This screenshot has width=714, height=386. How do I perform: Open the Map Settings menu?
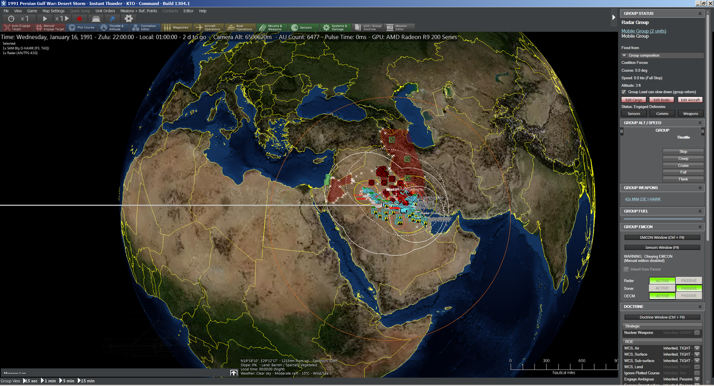point(54,11)
